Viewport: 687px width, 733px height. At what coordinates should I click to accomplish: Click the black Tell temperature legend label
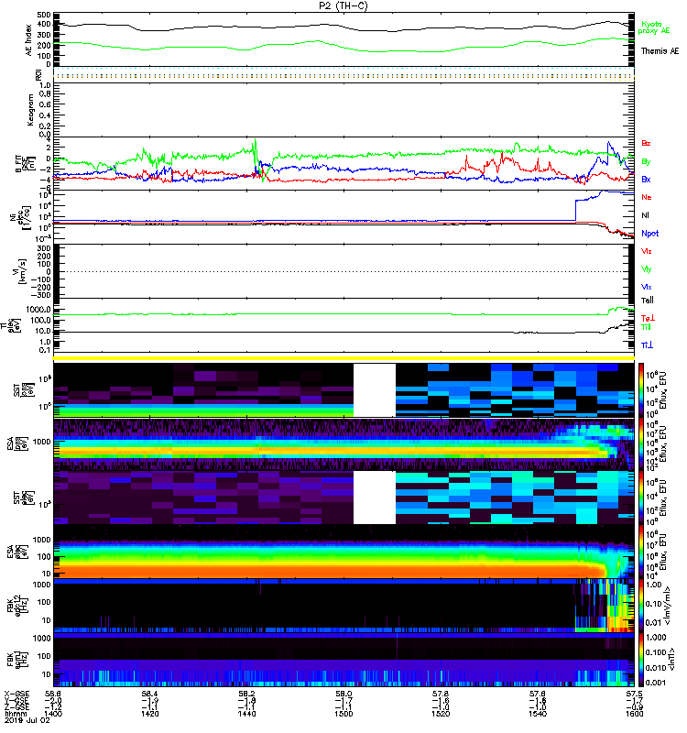[648, 301]
